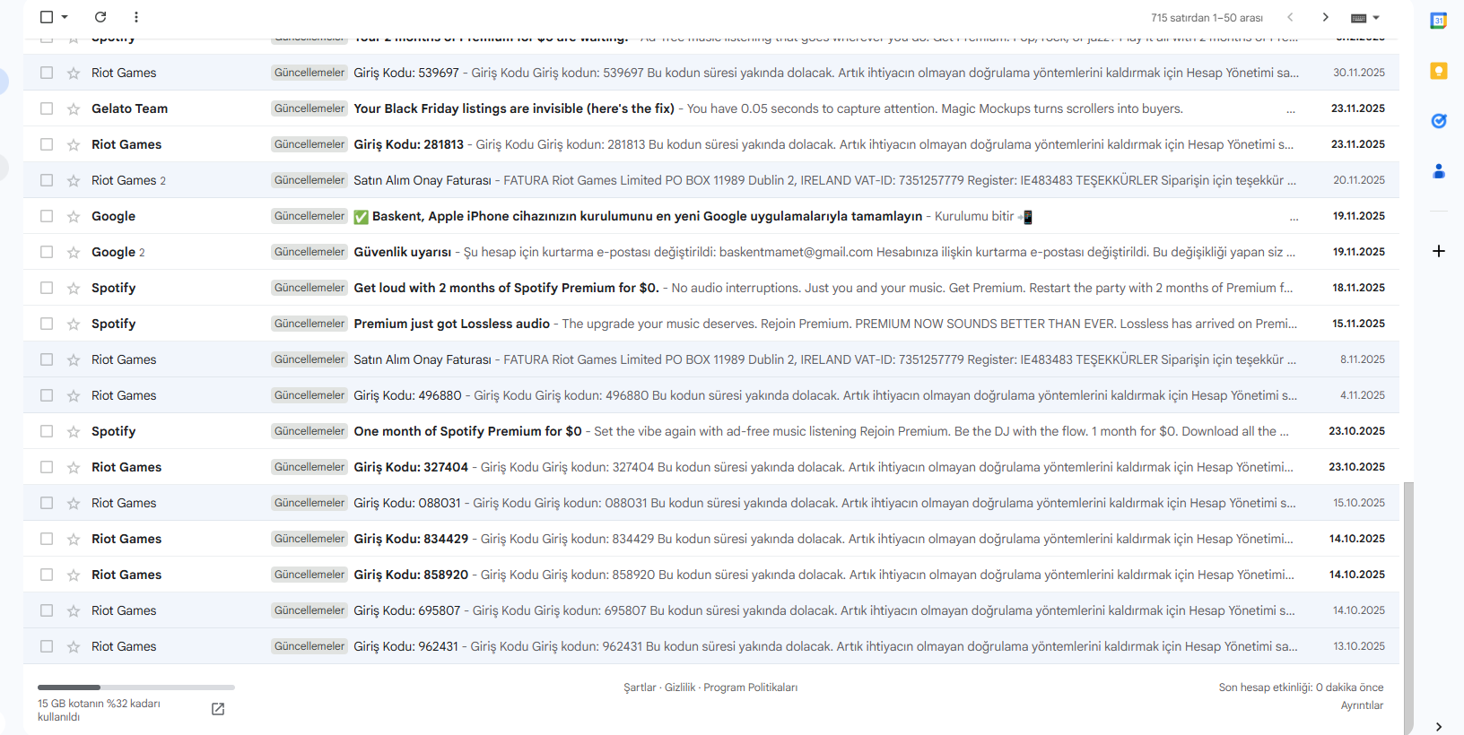The width and height of the screenshot is (1464, 735).
Task: Star the Riot Games email with code 088031
Action: click(x=74, y=503)
